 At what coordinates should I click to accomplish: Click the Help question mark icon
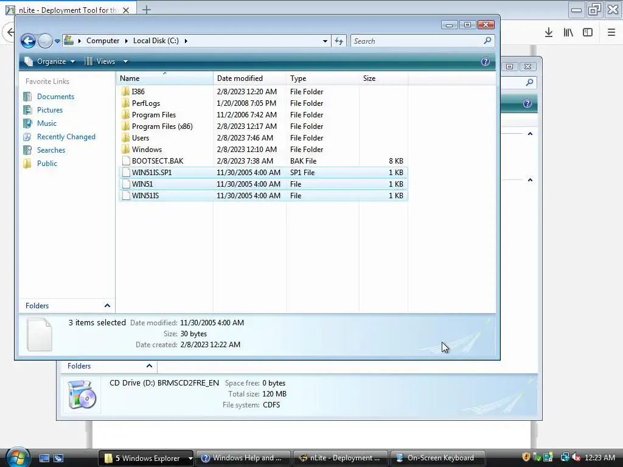click(485, 61)
